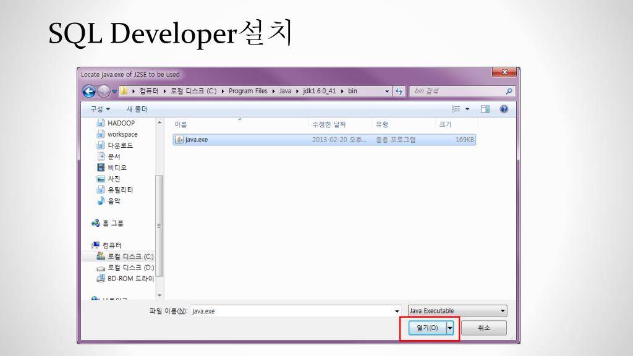Screen dimensions: 633x356
Task: Select 로컬 디스크 (C:) breadcrumb segment
Action: 193,91
